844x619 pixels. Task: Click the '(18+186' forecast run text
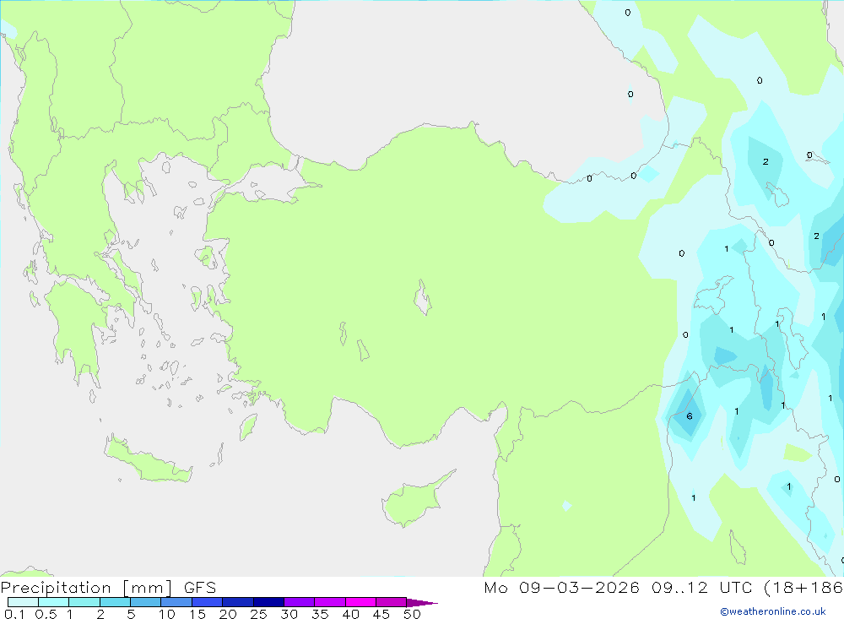(x=803, y=588)
